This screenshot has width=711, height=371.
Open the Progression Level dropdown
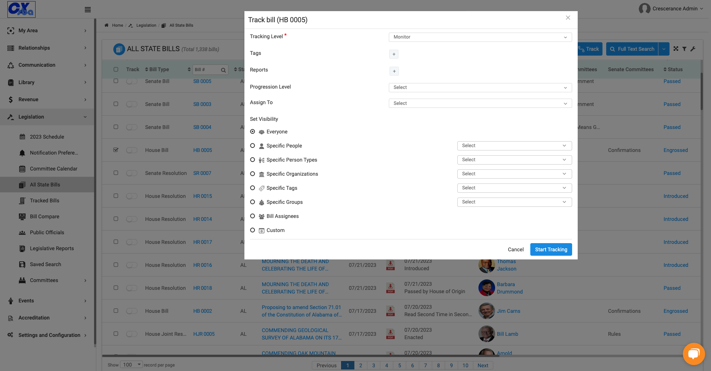480,87
